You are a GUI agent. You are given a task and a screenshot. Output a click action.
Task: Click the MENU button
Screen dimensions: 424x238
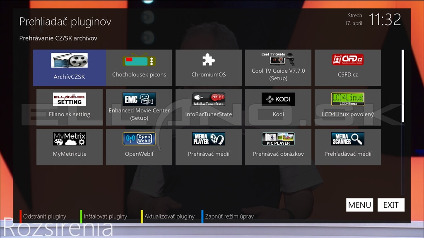point(360,205)
